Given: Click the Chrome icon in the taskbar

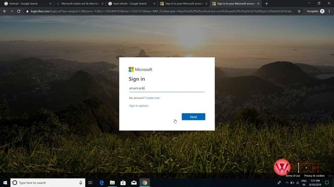Looking at the screenshot, I should (x=145, y=182).
